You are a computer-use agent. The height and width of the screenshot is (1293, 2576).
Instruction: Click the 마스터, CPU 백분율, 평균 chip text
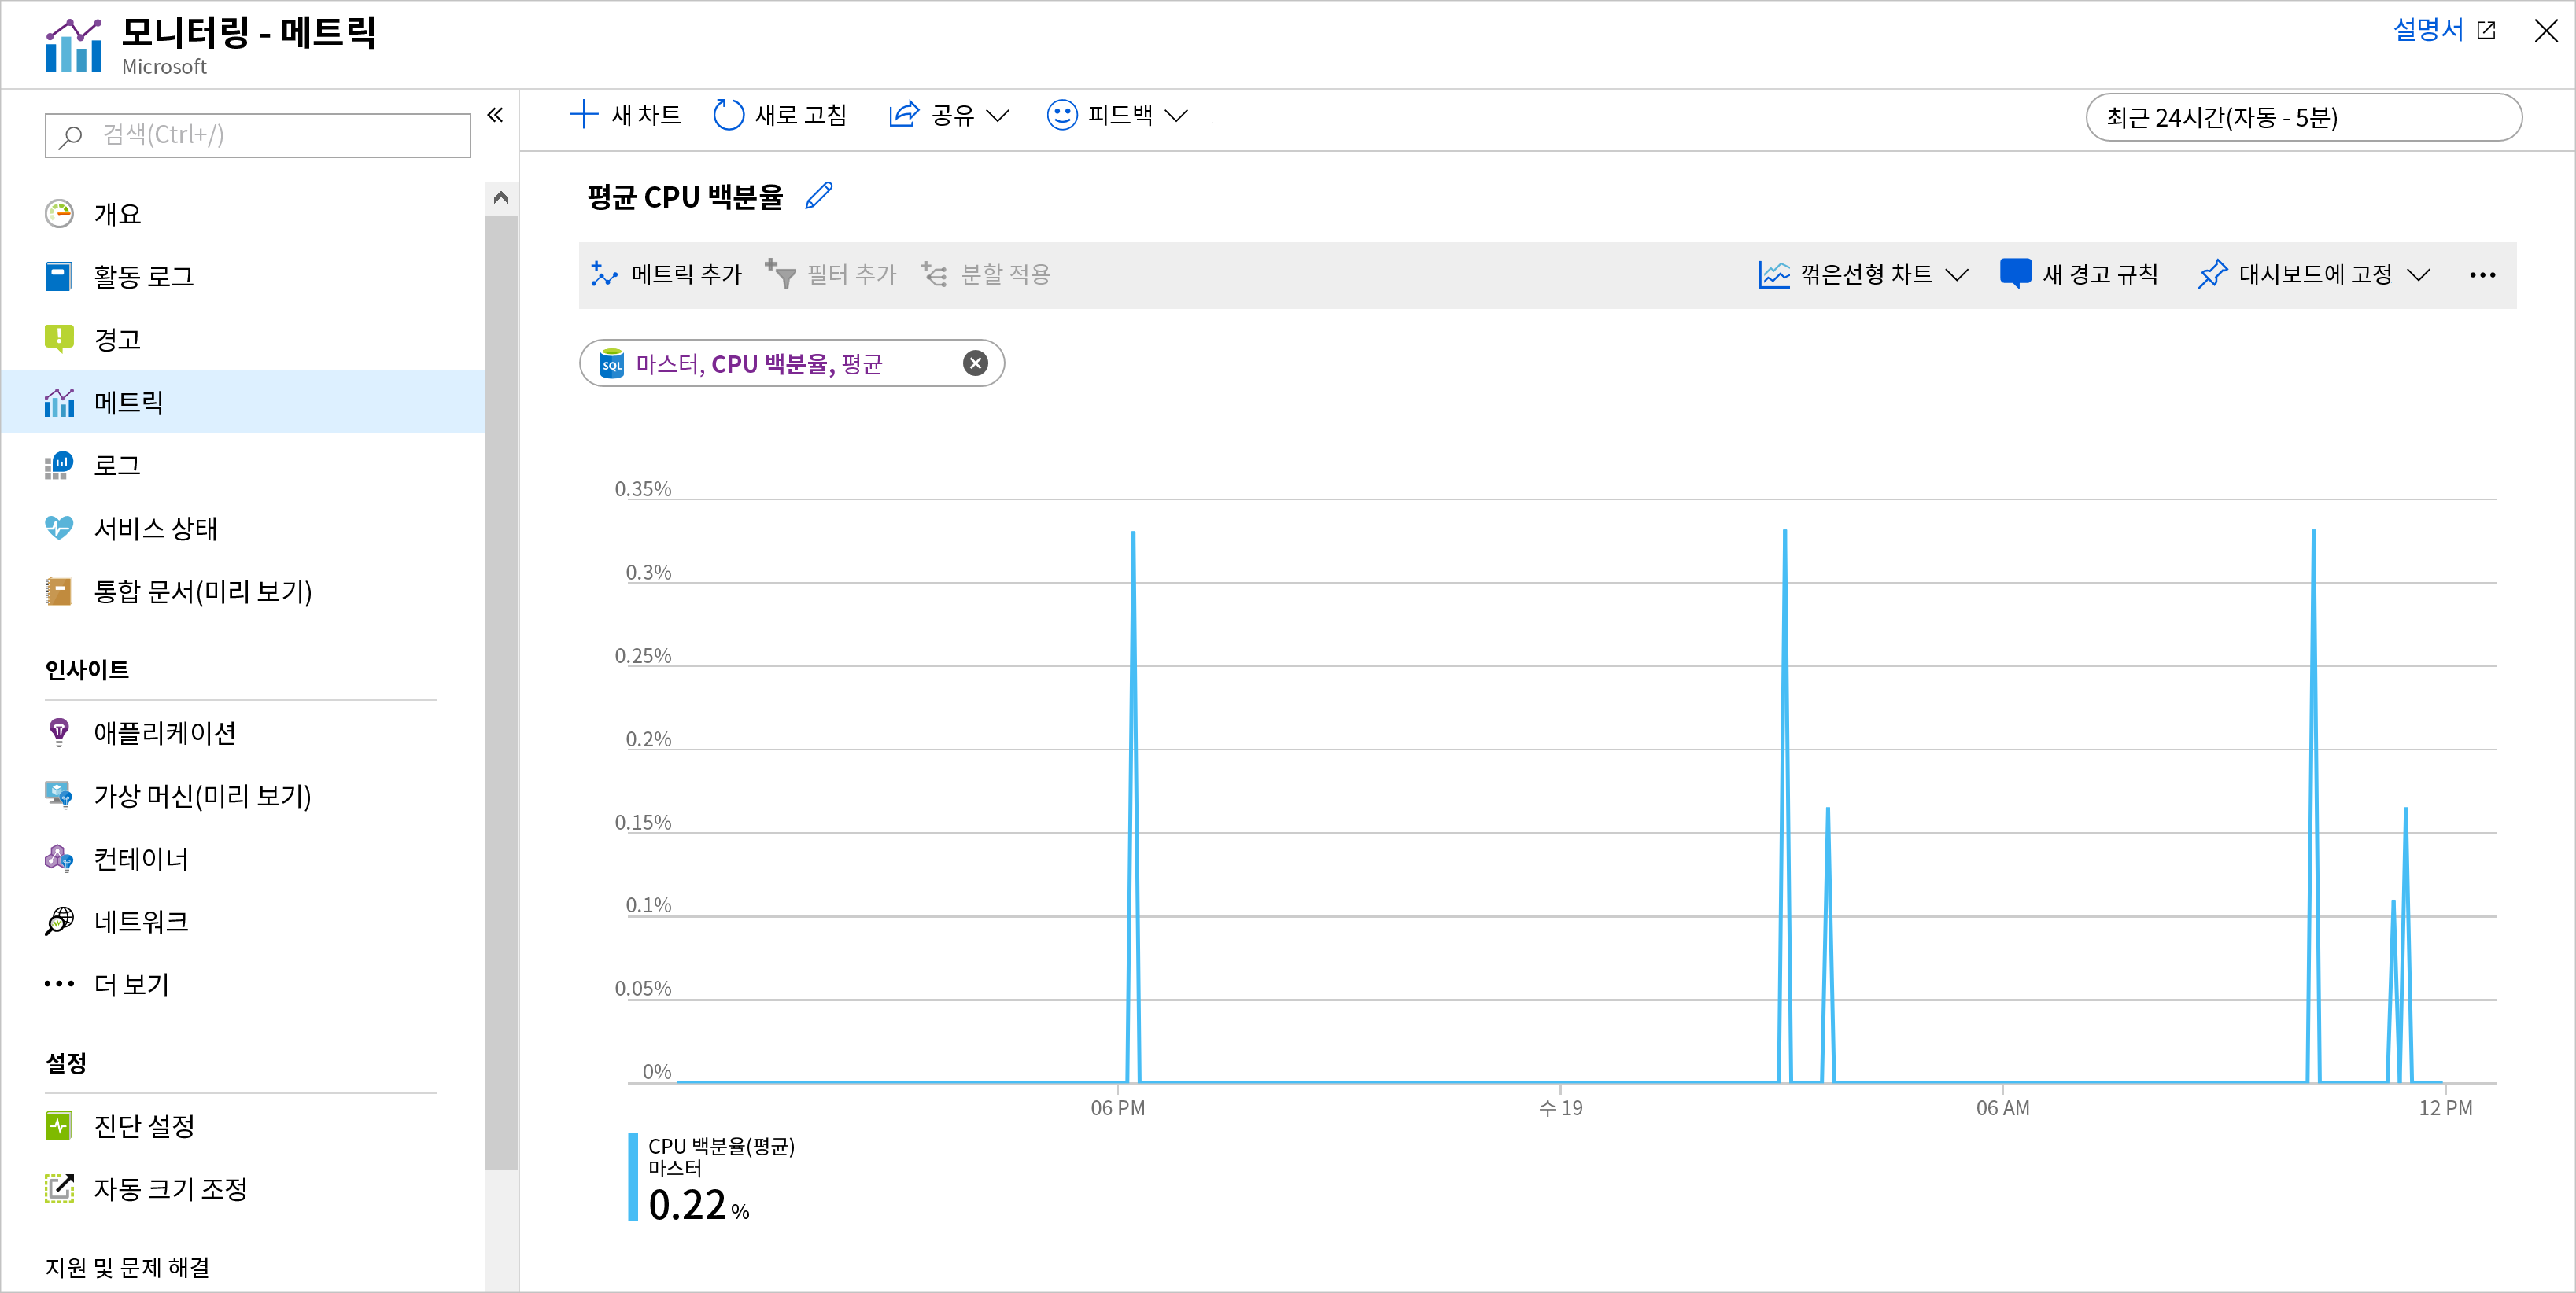759,363
